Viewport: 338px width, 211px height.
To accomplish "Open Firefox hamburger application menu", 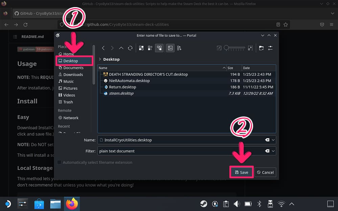I will (332, 25).
